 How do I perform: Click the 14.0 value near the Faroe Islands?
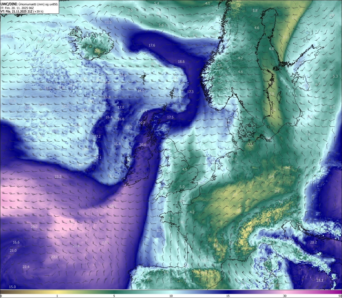(x=141, y=91)
